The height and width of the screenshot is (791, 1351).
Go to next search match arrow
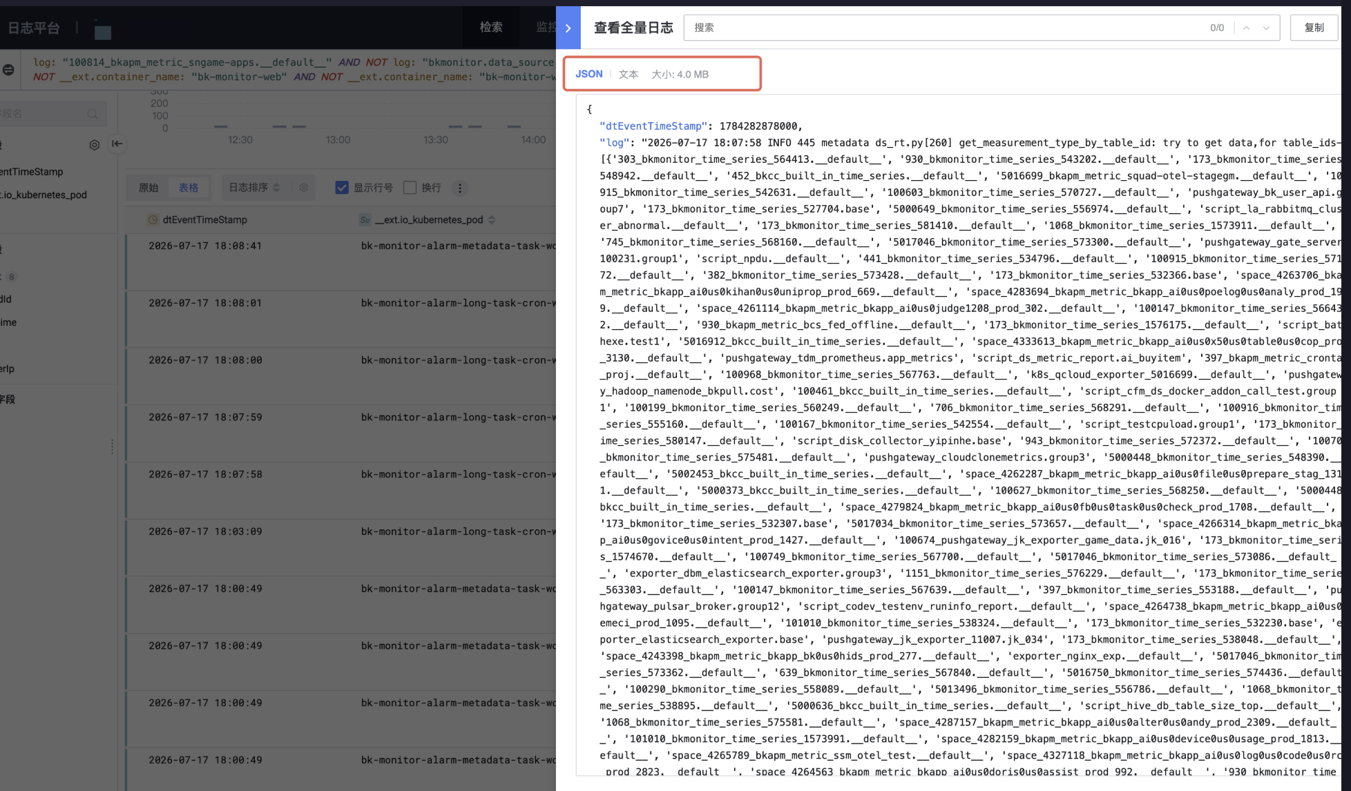[x=1266, y=28]
